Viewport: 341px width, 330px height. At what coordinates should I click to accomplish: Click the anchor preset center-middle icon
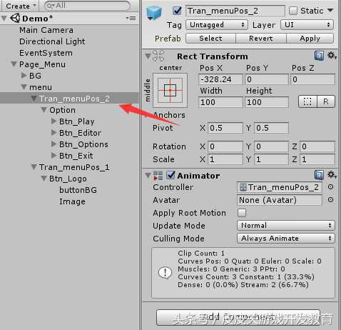[x=170, y=91]
